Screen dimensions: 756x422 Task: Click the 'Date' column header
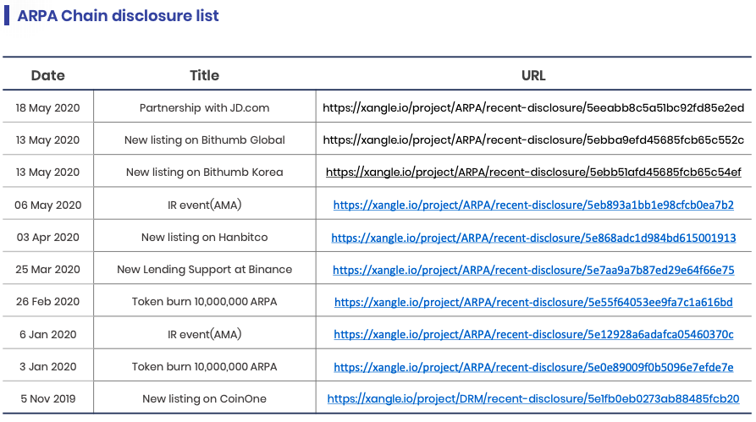tap(47, 75)
